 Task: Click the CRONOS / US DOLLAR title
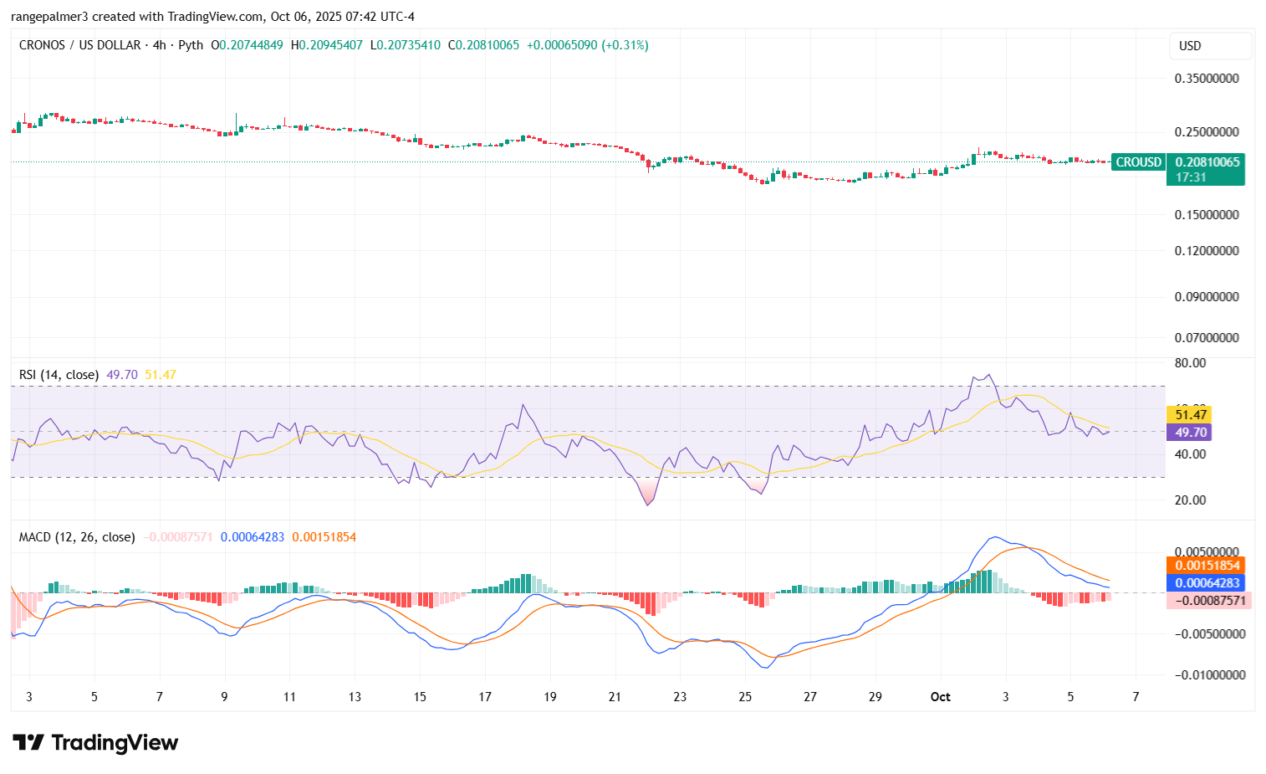click(79, 45)
